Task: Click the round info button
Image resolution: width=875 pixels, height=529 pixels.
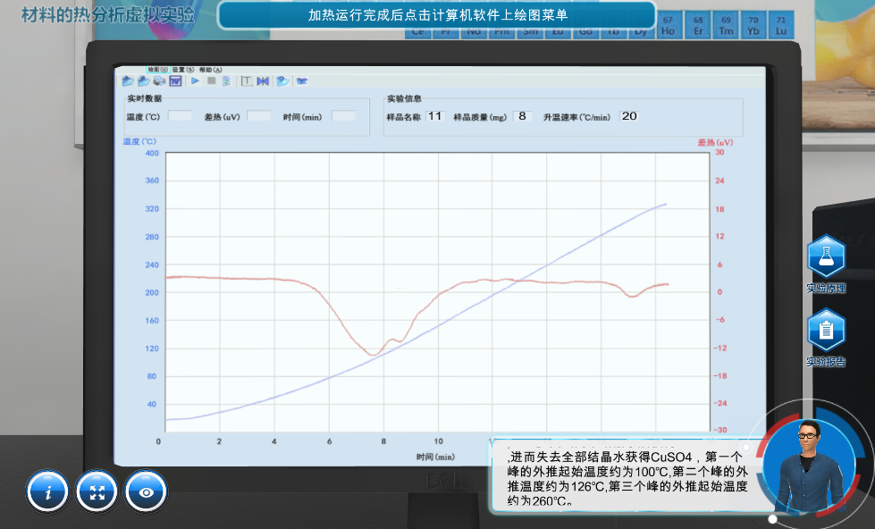Action: point(49,491)
